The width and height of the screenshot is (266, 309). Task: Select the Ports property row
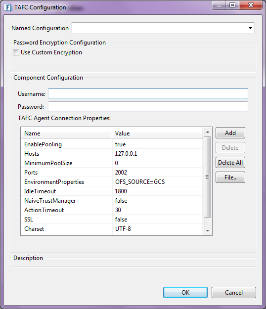tap(112, 173)
